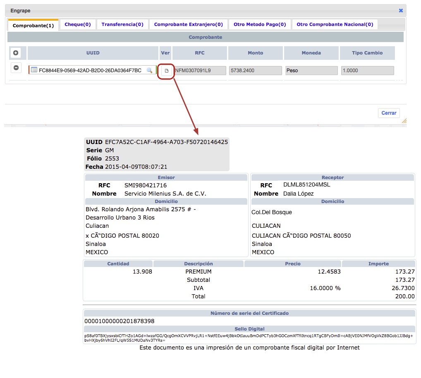Click the Receptor section header
This screenshot has height=378, width=421.
[x=332, y=177]
